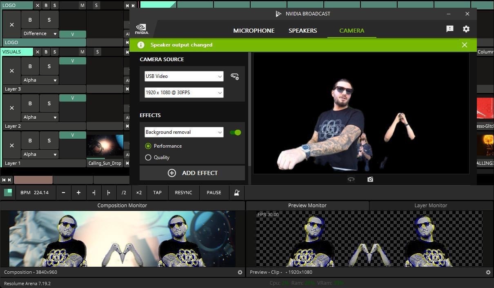Click the feedback icon in NVIDIA Broadcast

click(449, 29)
